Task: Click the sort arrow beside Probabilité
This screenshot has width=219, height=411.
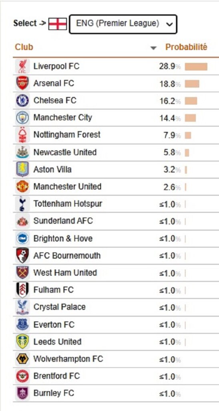Action: (153, 48)
